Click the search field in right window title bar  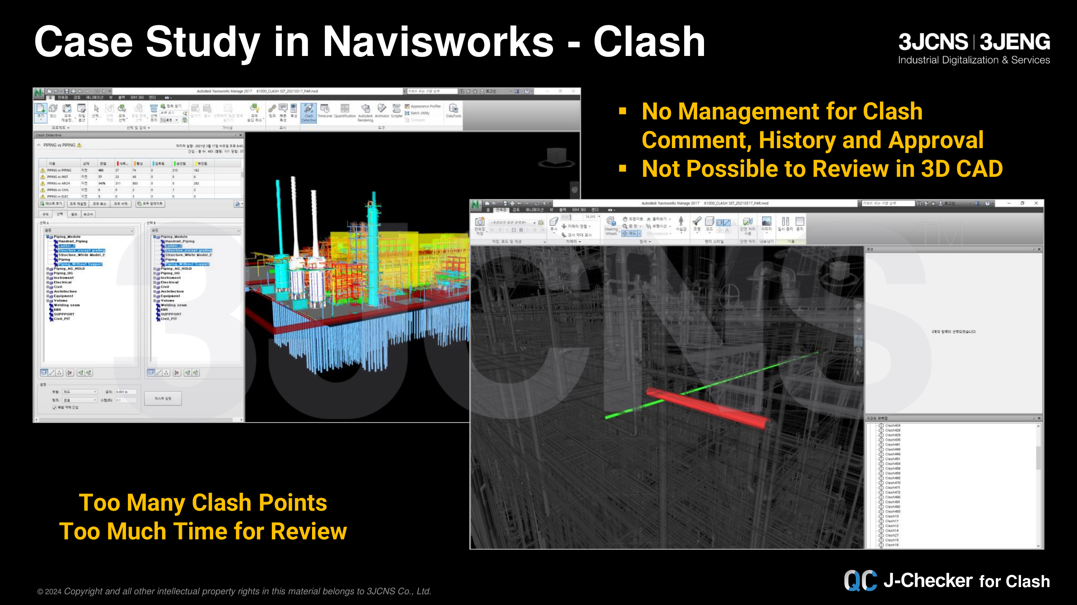click(x=888, y=203)
